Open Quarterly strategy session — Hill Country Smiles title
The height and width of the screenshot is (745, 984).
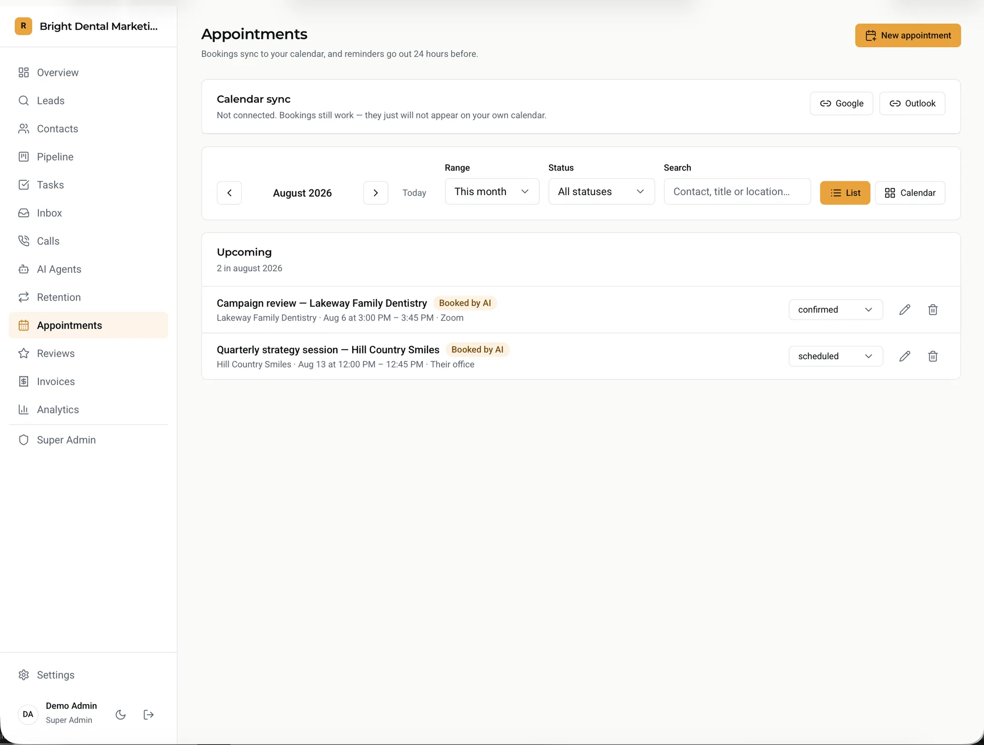click(328, 350)
